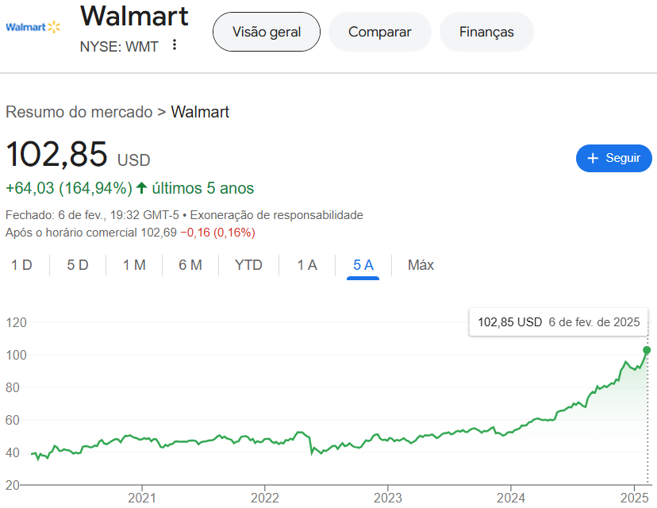Show the 1 D chart range

click(21, 265)
